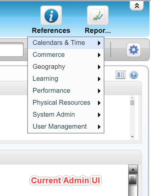Click the small scrollbar down arrow
151x196 pixels.
[132, 137]
